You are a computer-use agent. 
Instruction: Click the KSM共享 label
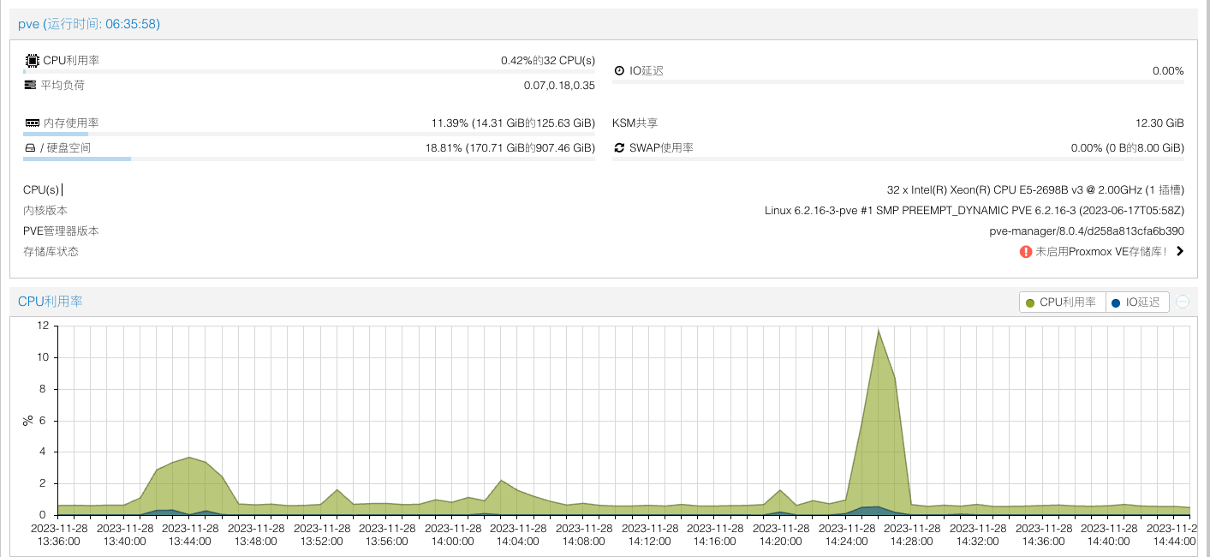[635, 123]
